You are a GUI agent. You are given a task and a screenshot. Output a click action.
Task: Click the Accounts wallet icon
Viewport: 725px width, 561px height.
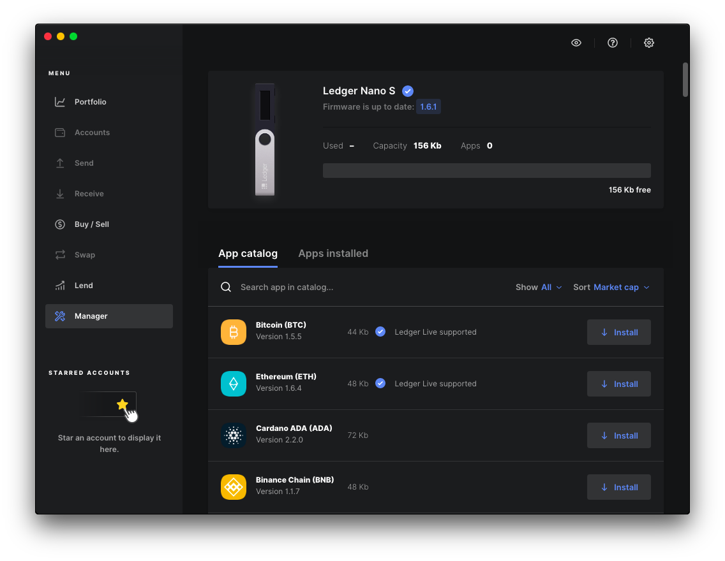[60, 133]
